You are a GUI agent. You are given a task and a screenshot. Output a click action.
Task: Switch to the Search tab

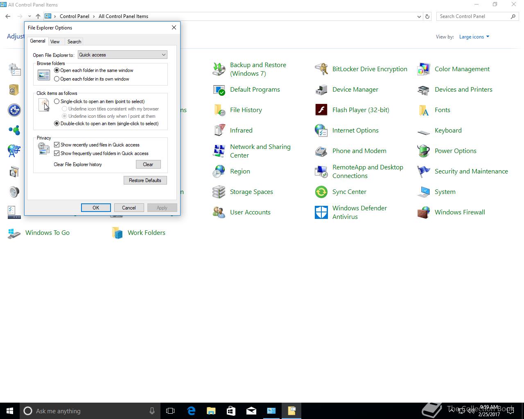coord(74,42)
